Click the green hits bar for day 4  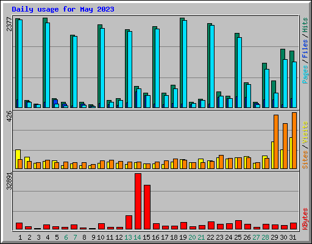point(44,61)
